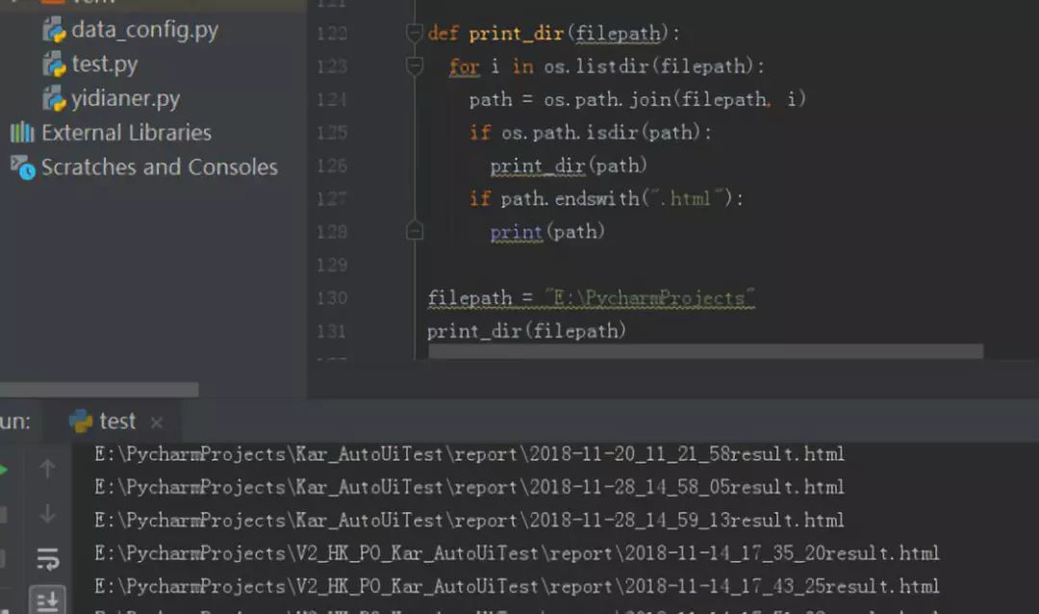The image size is (1039, 614).
Task: Click the External Libraries icon
Action: [21, 133]
